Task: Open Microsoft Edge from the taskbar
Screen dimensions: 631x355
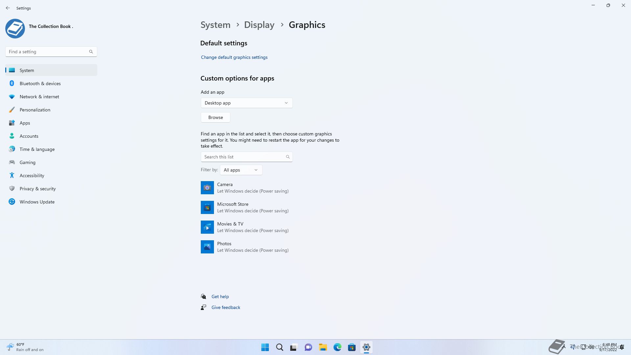Action: point(337,347)
